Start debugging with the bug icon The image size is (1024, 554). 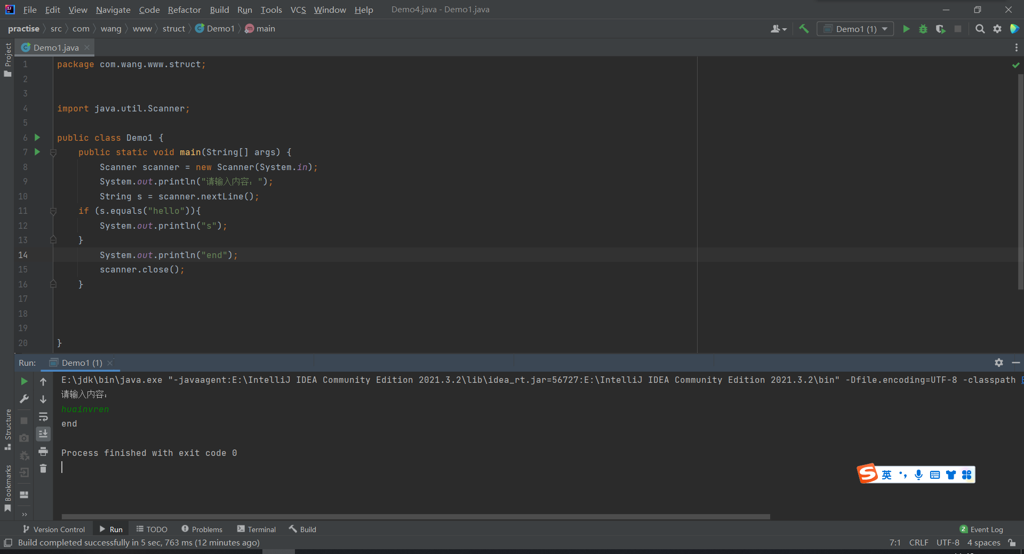[923, 29]
